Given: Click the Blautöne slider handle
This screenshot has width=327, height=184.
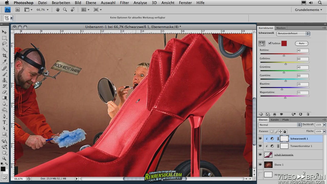Looking at the screenshot, I should pyautogui.click(x=282, y=89).
